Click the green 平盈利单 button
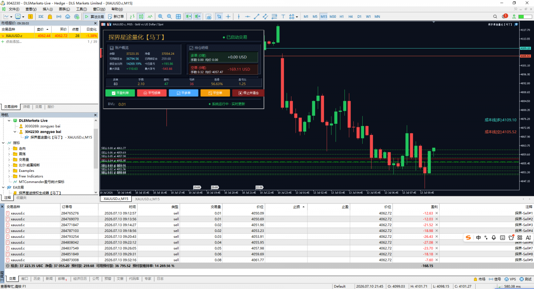Viewport: 534px width, 289px height. (120, 93)
